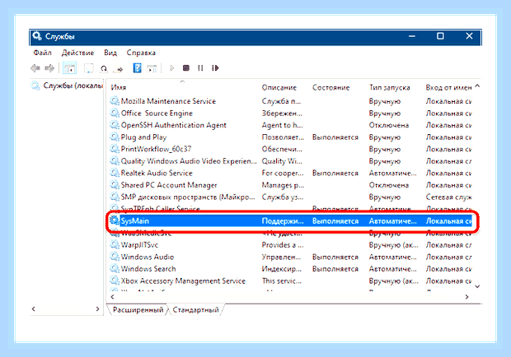
Task: Sort by the Состояние column header
Action: point(331,87)
